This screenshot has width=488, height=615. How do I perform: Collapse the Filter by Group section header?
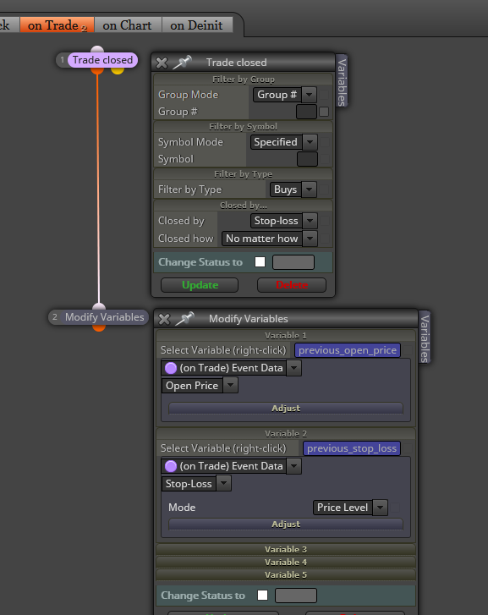[244, 80]
